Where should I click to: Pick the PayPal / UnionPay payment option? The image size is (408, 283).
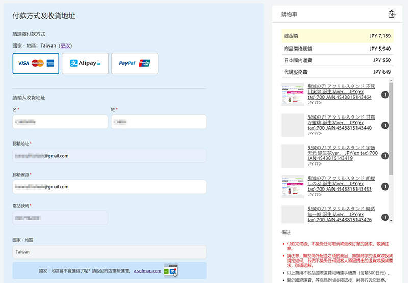135,63
